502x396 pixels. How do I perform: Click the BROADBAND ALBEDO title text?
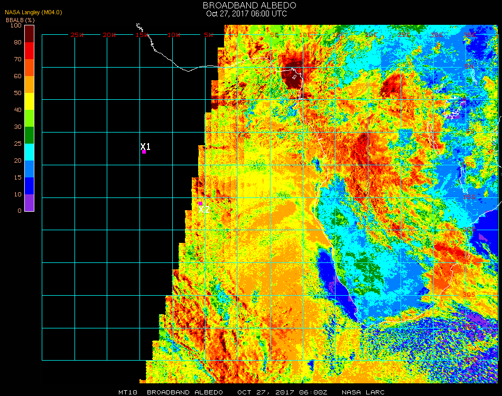(246, 5)
